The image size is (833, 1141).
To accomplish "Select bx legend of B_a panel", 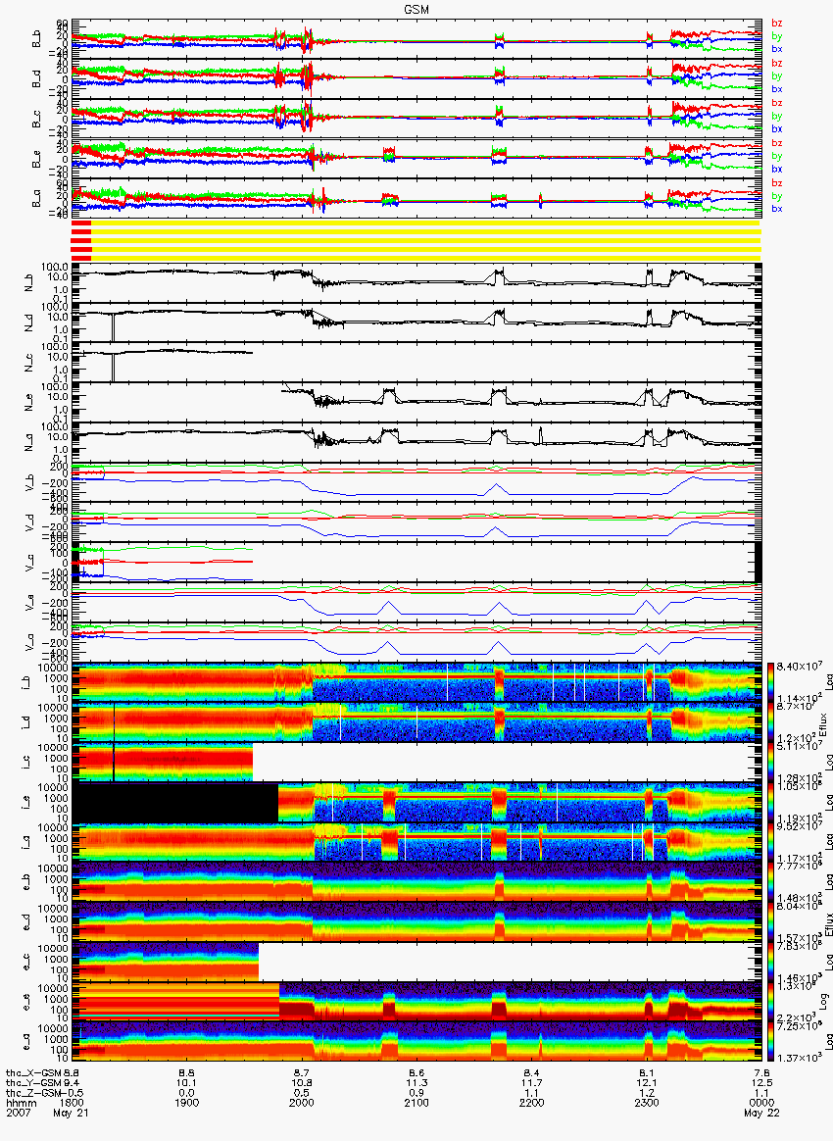I will pyautogui.click(x=777, y=209).
